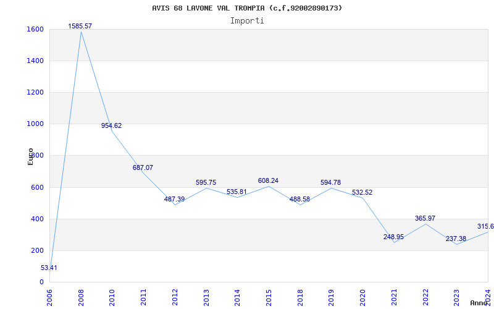Screen dimensions: 494x309
Task: Click the 2011 x-axis year label
Action: click(143, 297)
